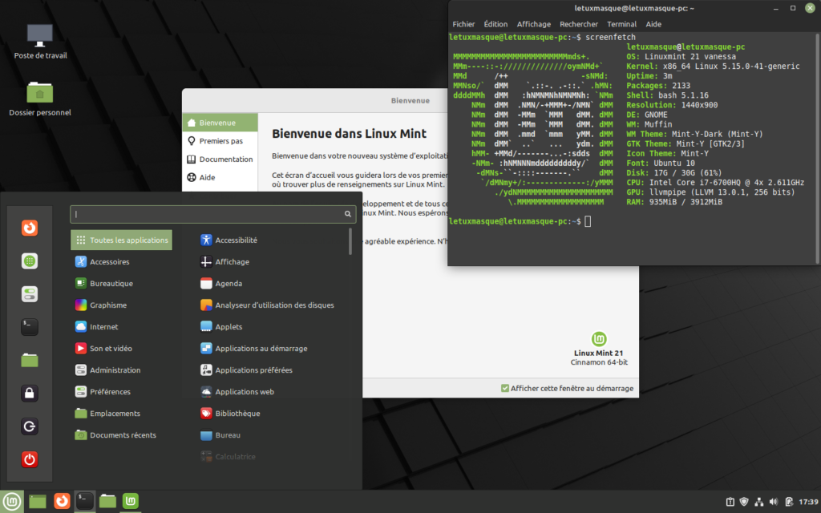Image resolution: width=821 pixels, height=513 pixels.
Task: Open Applications préférées entry
Action: coord(247,370)
